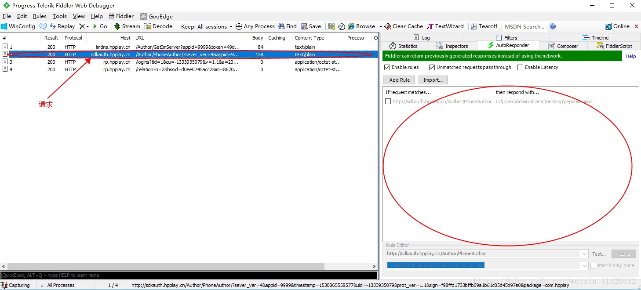This screenshot has width=641, height=290.
Task: Open the View menu
Action: pos(79,16)
